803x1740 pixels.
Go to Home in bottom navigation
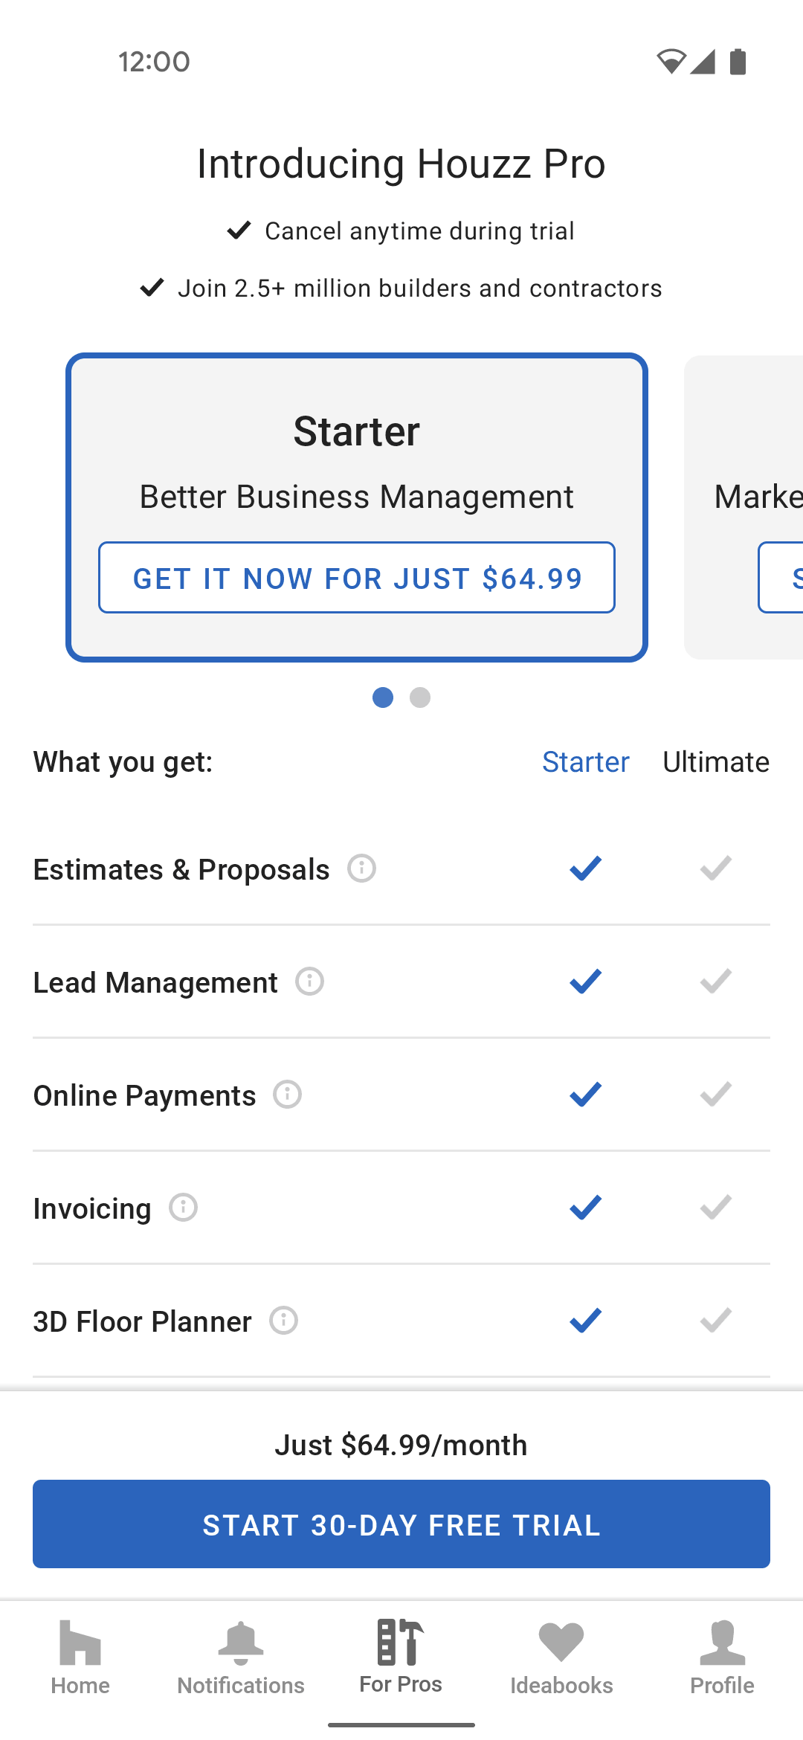[x=80, y=1658]
